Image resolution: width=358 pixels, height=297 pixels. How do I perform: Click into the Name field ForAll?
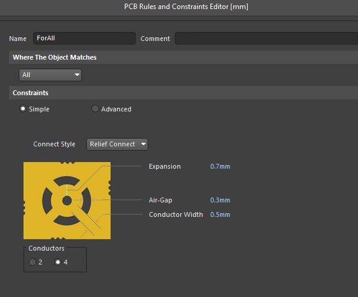[84, 38]
